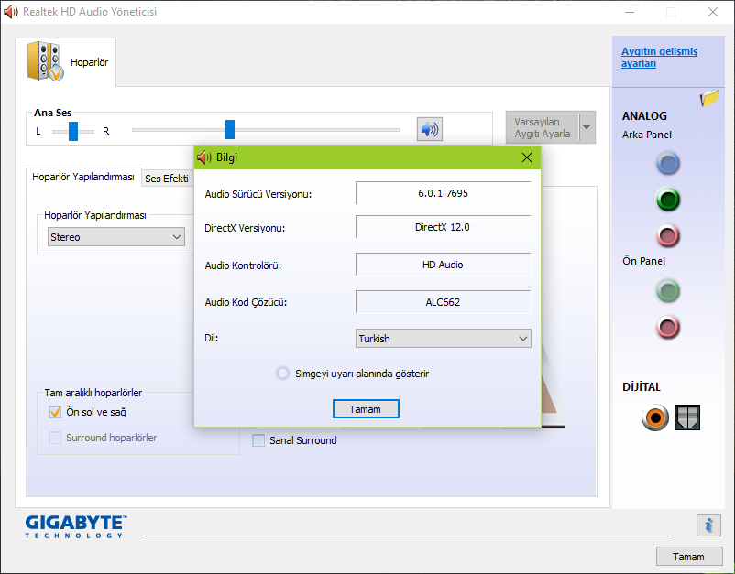Close the Realtek HD Audio Yöneticisi window

point(713,12)
